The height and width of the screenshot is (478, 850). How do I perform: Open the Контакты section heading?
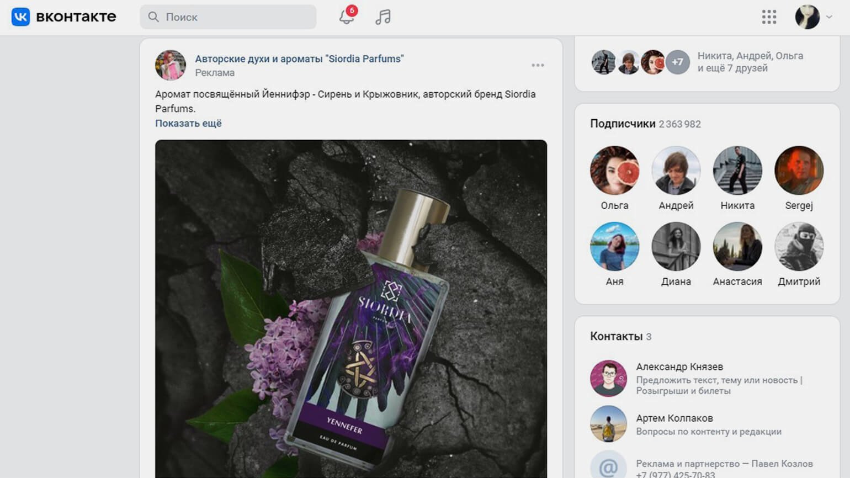click(617, 336)
